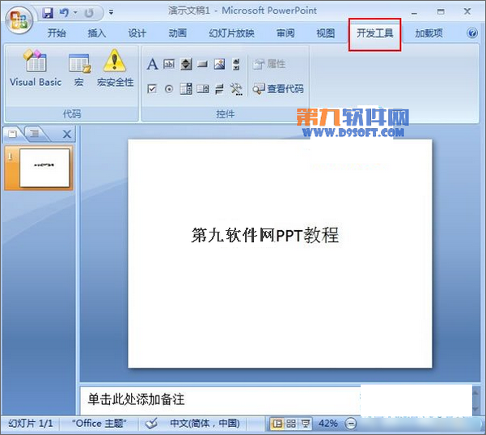Viewport: 486px width, 435px height.
Task: Select the 视图 tab
Action: pos(325,33)
